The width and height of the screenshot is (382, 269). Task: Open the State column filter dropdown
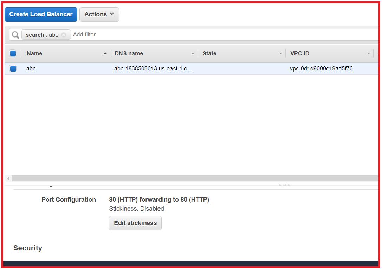coord(280,53)
